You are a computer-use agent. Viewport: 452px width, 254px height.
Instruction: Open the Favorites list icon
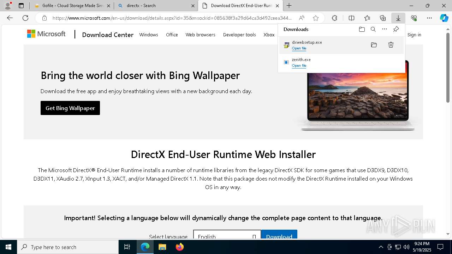[367, 18]
